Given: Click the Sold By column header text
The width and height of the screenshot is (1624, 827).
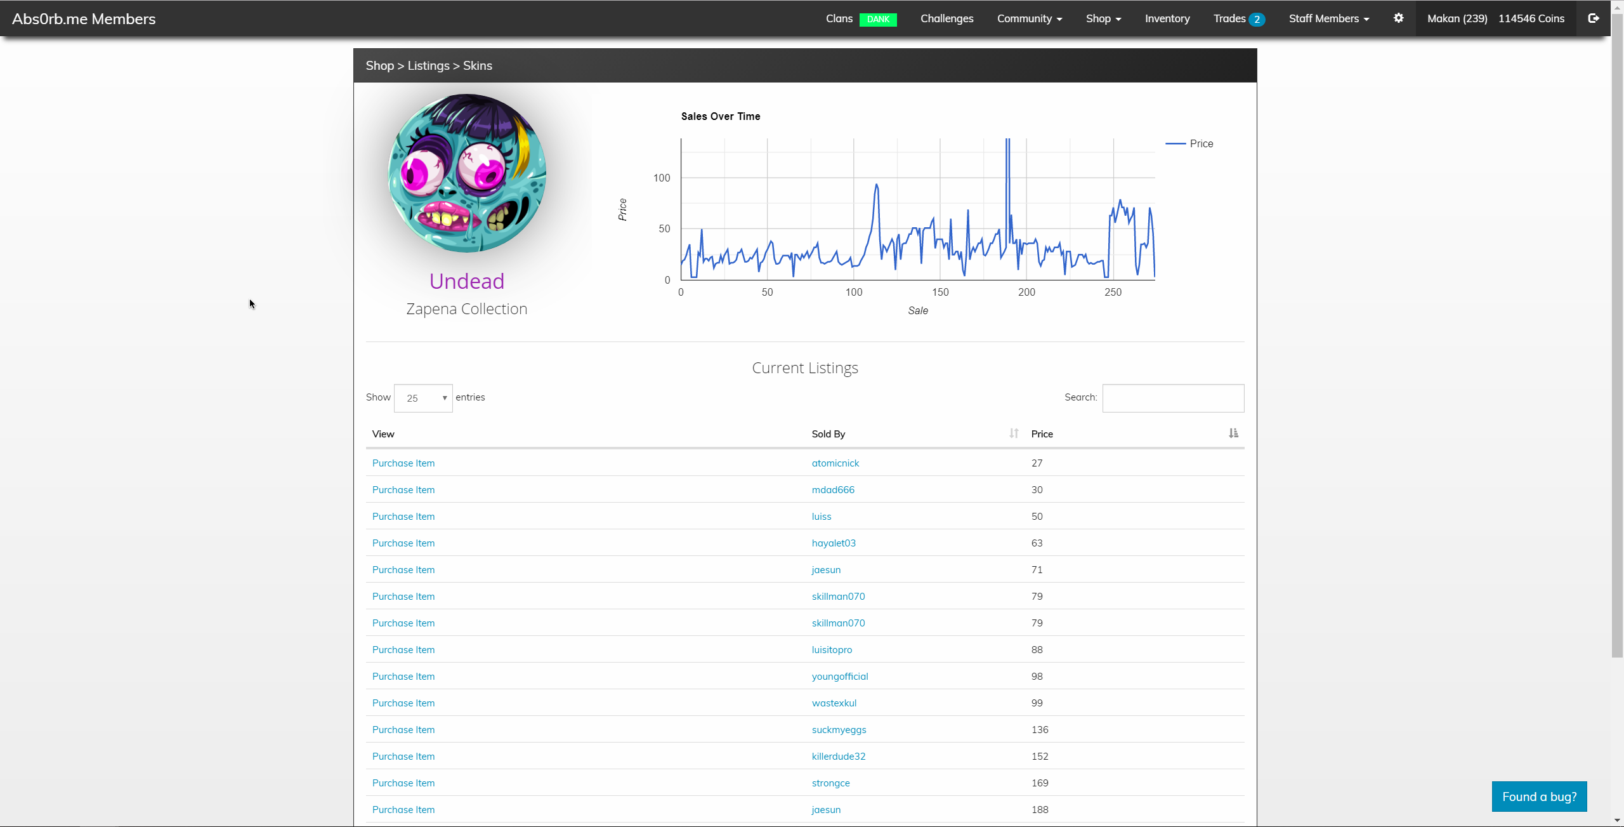Looking at the screenshot, I should pyautogui.click(x=828, y=433).
